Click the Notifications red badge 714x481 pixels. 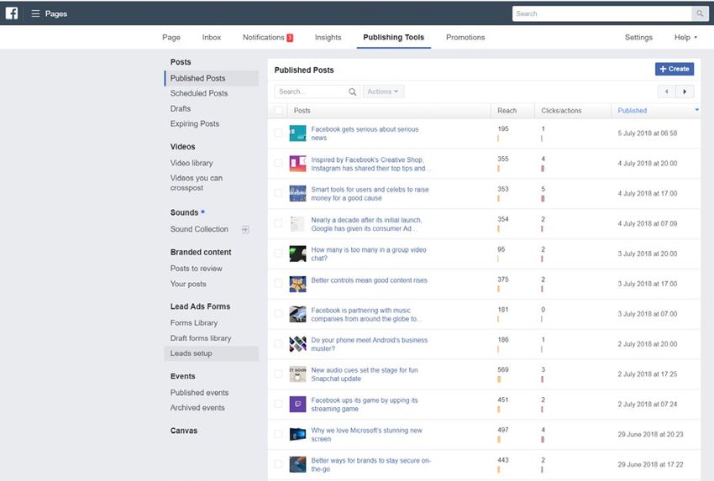click(290, 38)
